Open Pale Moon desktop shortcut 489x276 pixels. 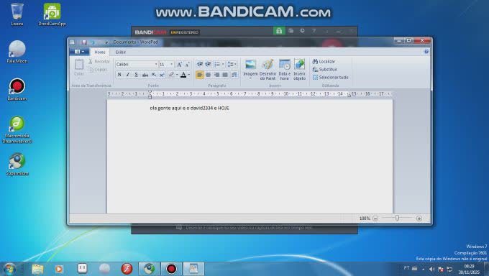click(17, 52)
